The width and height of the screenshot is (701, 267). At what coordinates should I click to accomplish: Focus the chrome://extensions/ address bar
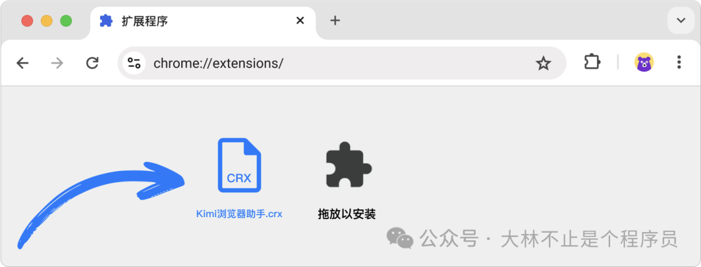[x=342, y=63]
